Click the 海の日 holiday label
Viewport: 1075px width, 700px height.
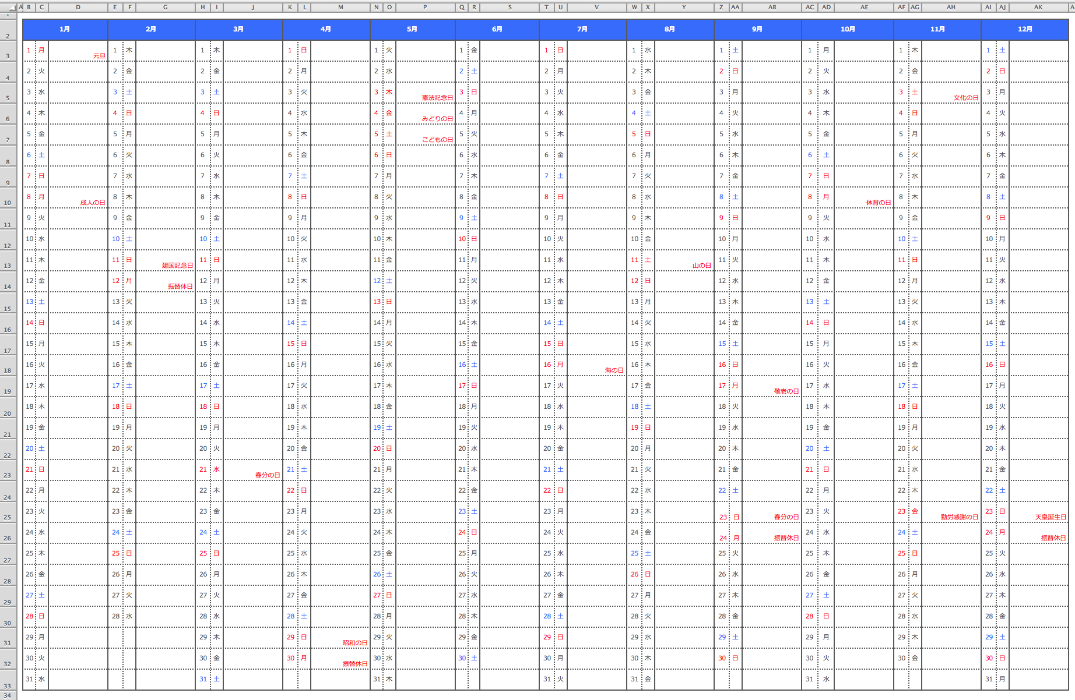coord(615,370)
